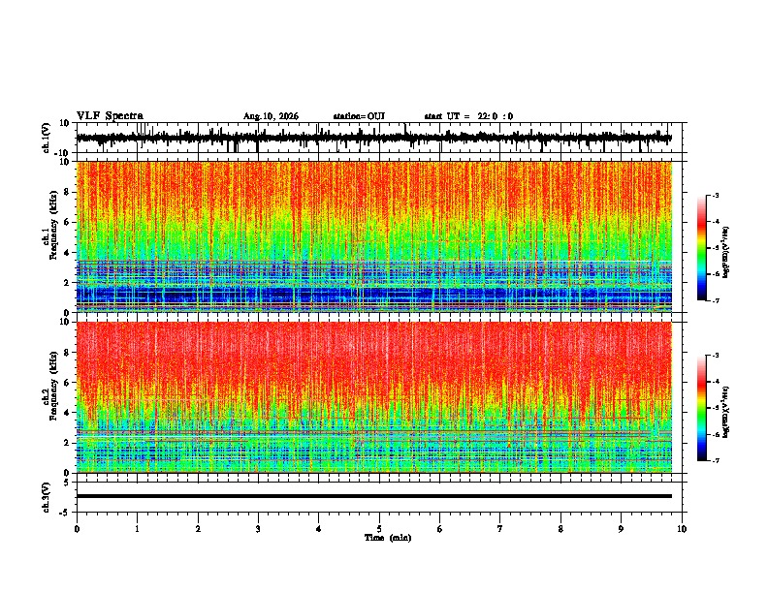Click the time axis tick label '6'
The height and width of the screenshot is (593, 768).
(x=440, y=529)
